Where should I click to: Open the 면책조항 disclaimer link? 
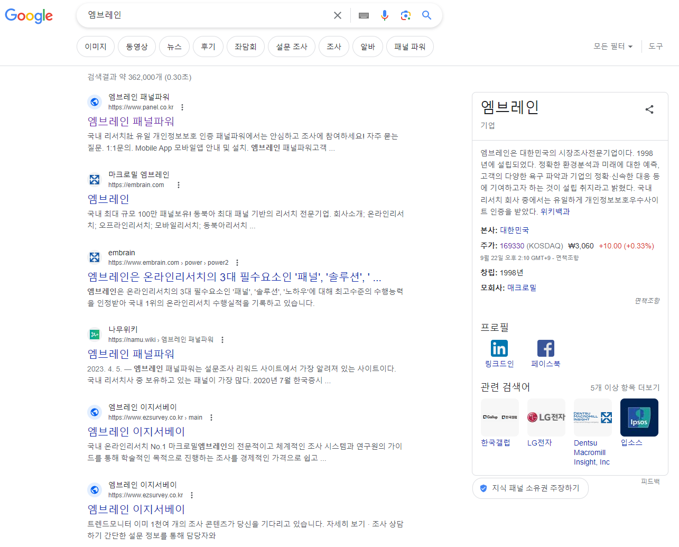tap(647, 301)
